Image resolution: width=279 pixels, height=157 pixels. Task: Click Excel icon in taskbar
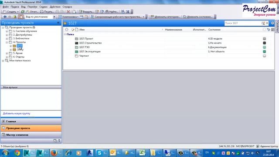142,153
